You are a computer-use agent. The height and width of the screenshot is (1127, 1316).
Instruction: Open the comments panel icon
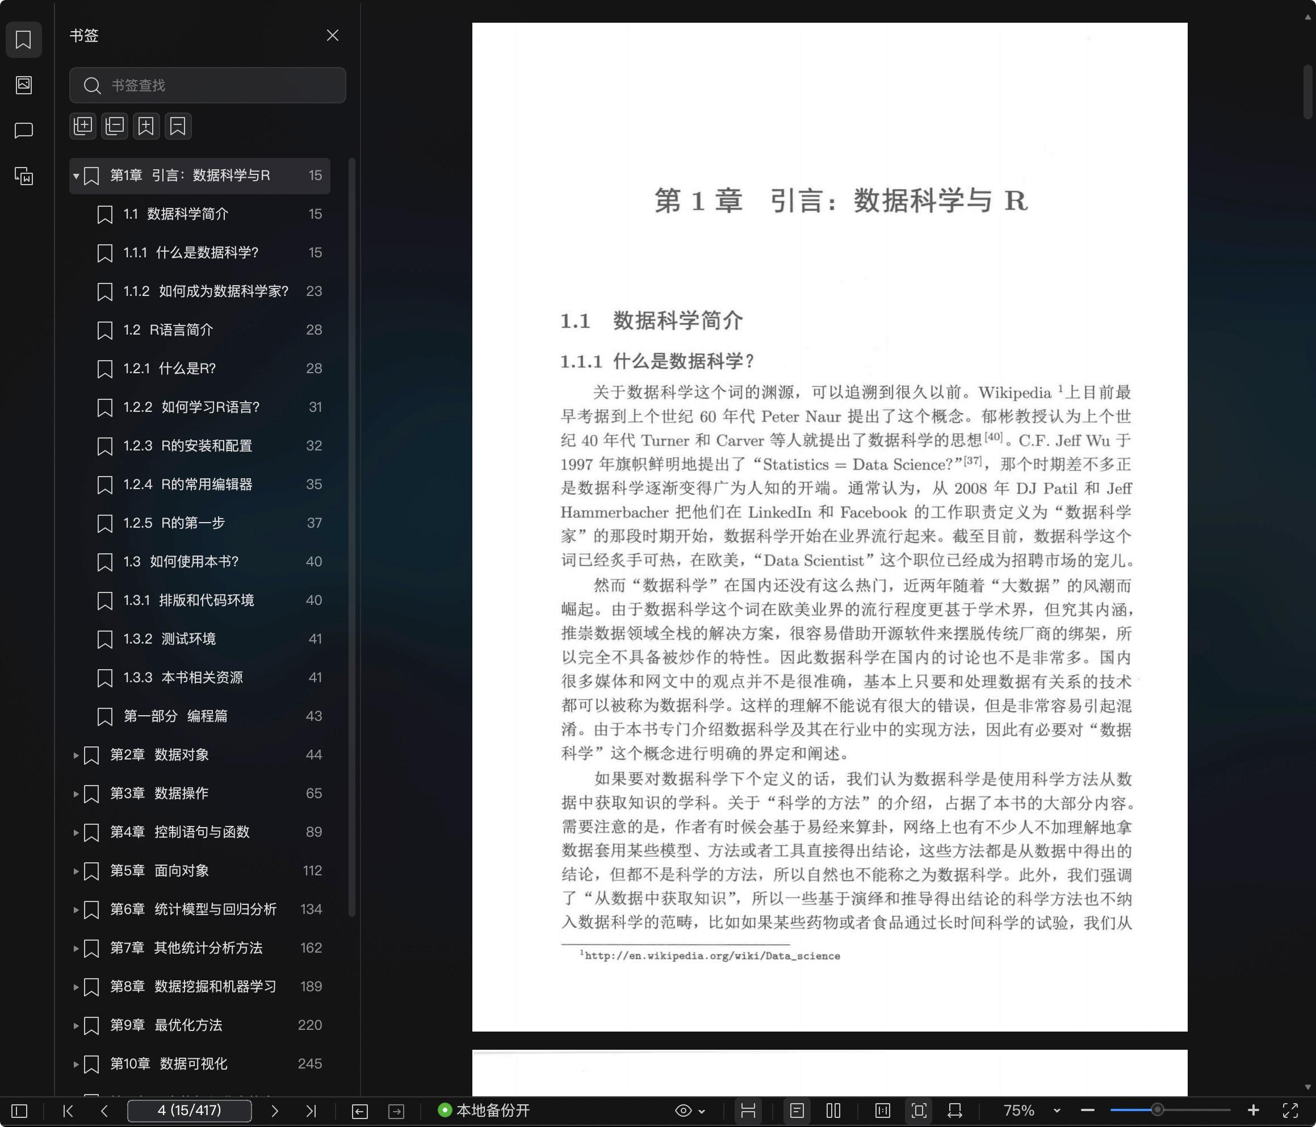(x=23, y=130)
